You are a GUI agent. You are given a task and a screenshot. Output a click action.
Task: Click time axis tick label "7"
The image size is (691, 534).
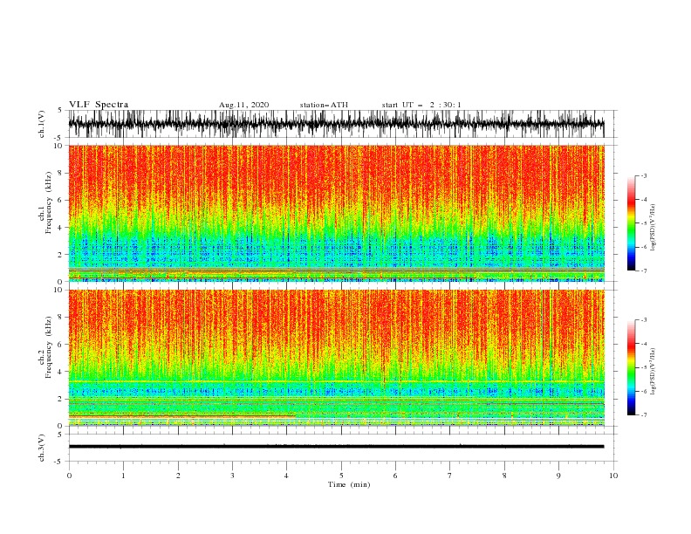450,476
